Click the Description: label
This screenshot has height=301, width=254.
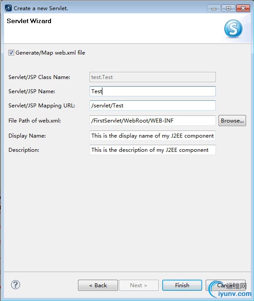click(24, 150)
